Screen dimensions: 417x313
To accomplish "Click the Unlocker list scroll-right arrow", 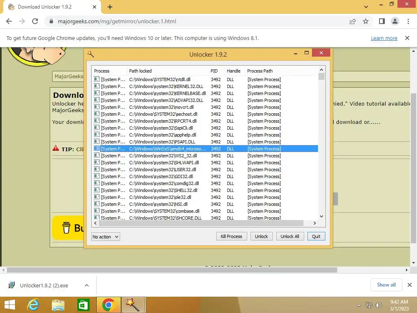I will pyautogui.click(x=315, y=223).
